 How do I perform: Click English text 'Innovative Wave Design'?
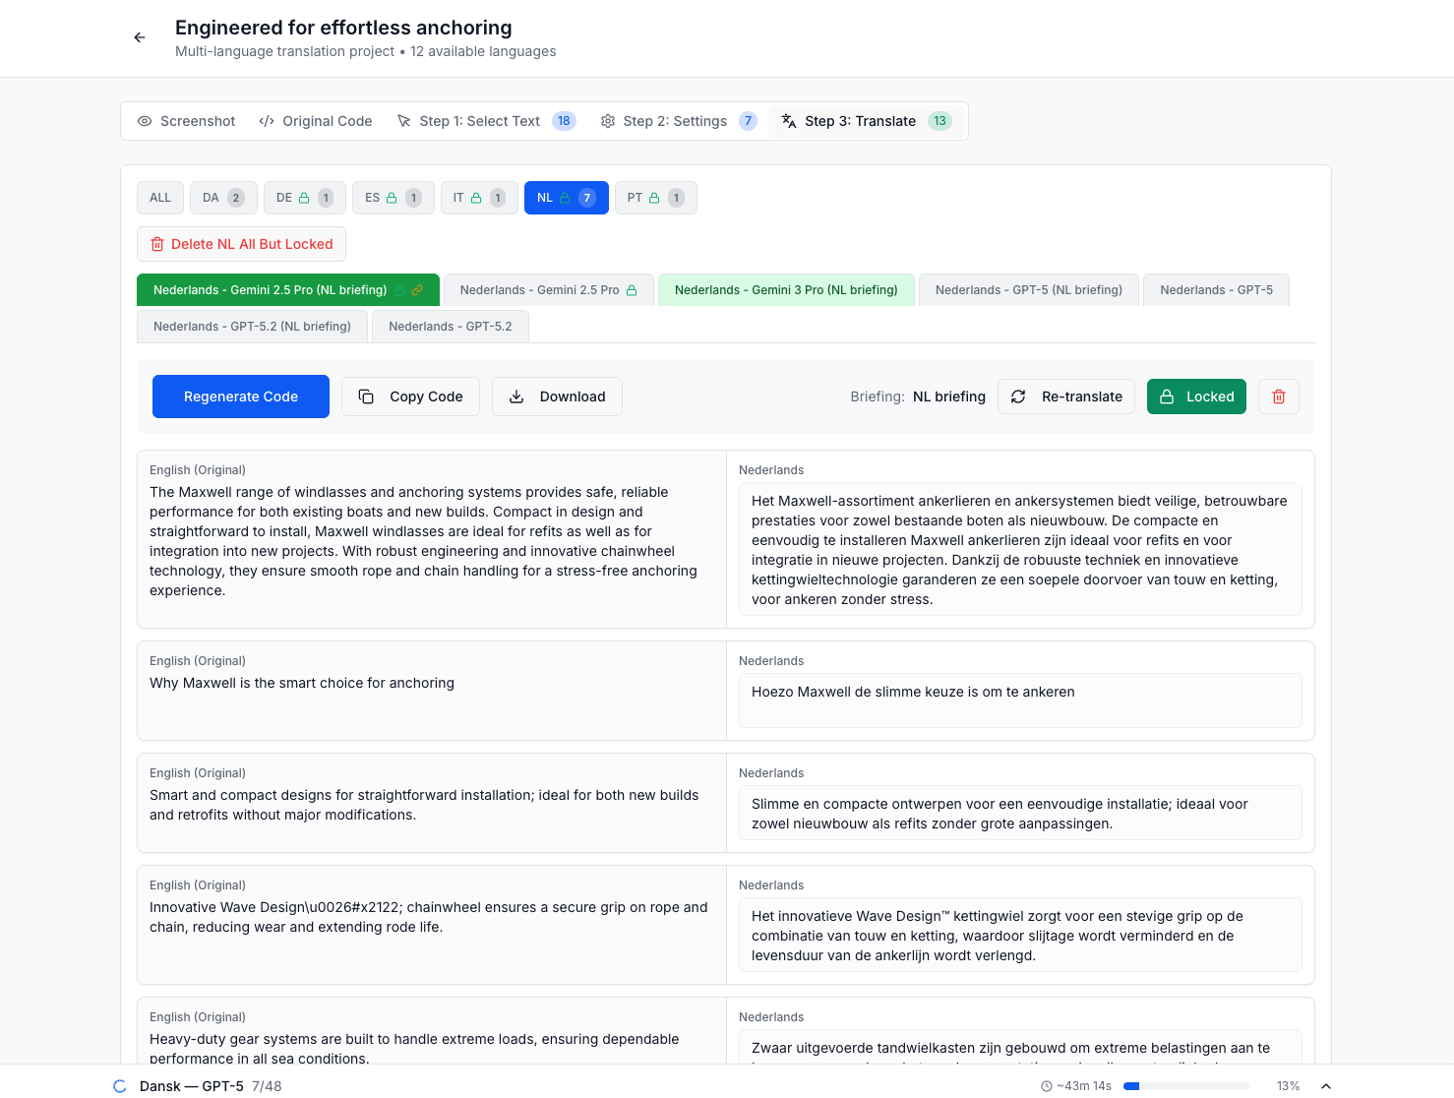tap(429, 917)
